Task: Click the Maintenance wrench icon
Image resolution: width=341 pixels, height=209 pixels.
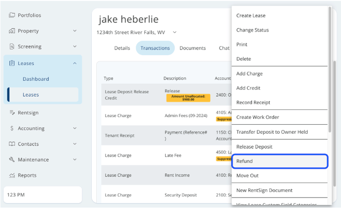Action: (12, 160)
